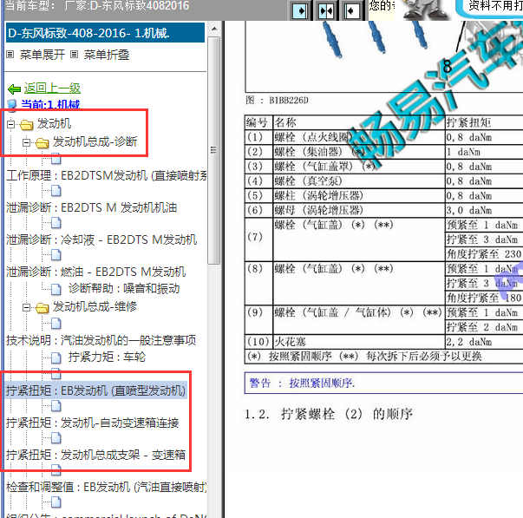Open 工作原理：EB2DTSM发动机 entry
This screenshot has height=518, width=523.
[x=106, y=175]
